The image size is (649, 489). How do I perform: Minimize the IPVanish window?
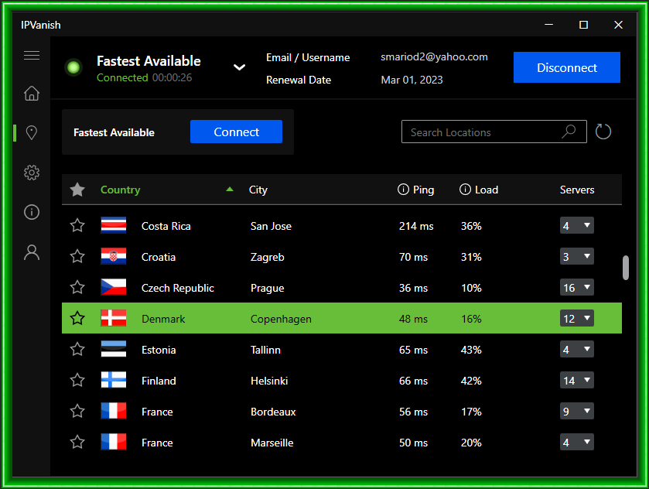(549, 25)
